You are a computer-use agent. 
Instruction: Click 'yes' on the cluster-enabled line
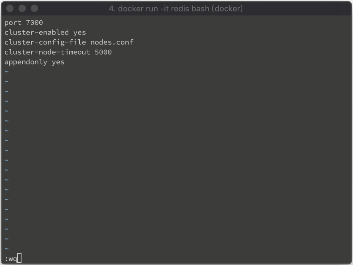[x=80, y=33]
